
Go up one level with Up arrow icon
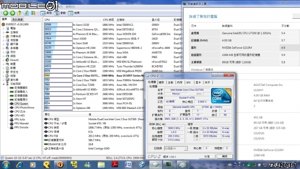pyautogui.click(x=19, y=13)
